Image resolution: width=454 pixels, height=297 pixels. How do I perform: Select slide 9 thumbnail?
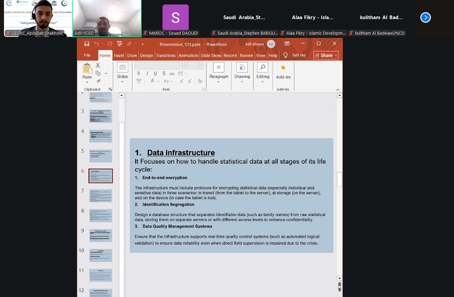(100, 235)
